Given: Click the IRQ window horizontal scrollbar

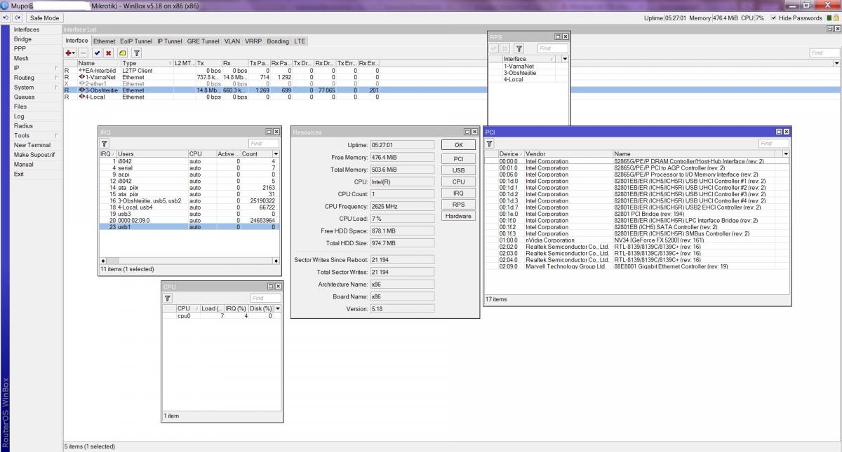Looking at the screenshot, I should tap(189, 261).
